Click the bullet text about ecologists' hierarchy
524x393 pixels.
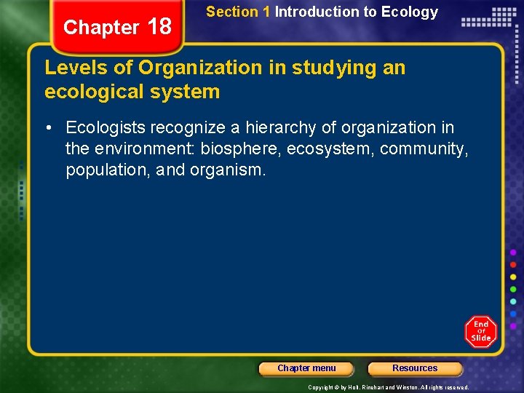pos(266,148)
